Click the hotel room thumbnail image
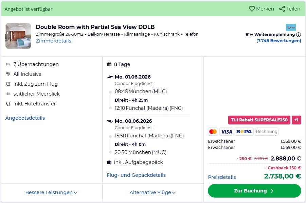 tap(18, 36)
